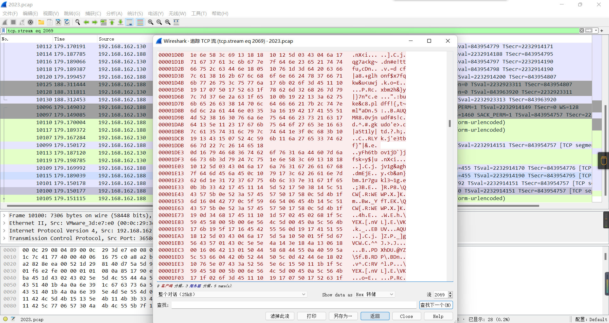Open a capture file via folder icon

(41, 22)
